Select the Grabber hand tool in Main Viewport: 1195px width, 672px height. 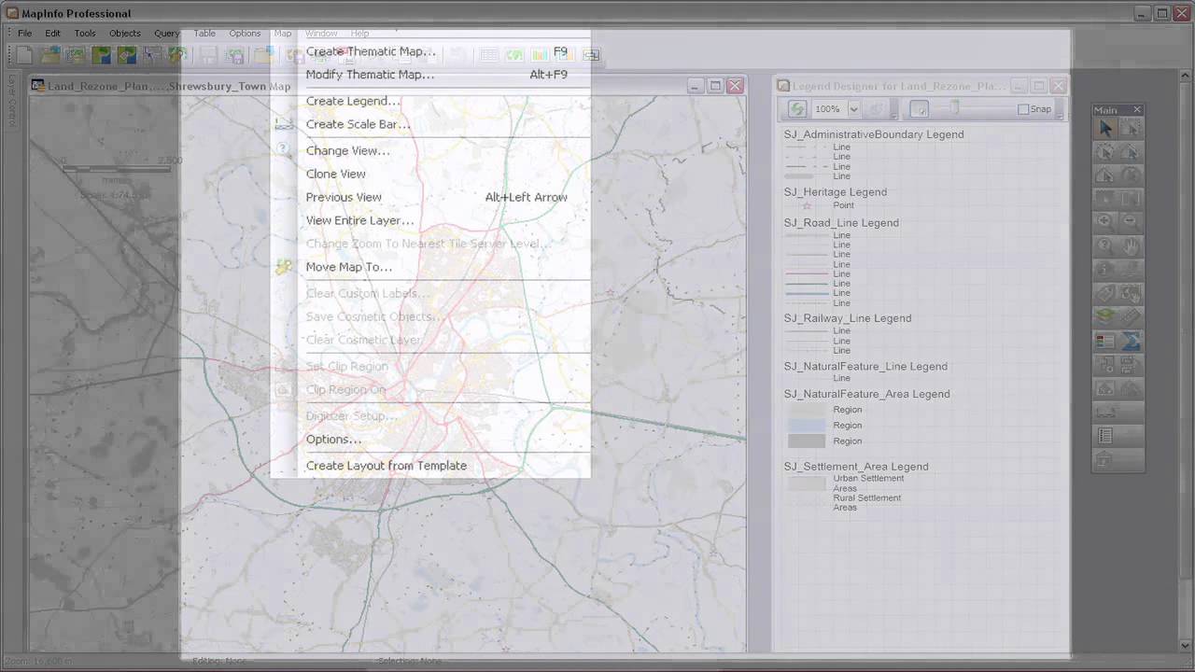click(1131, 245)
